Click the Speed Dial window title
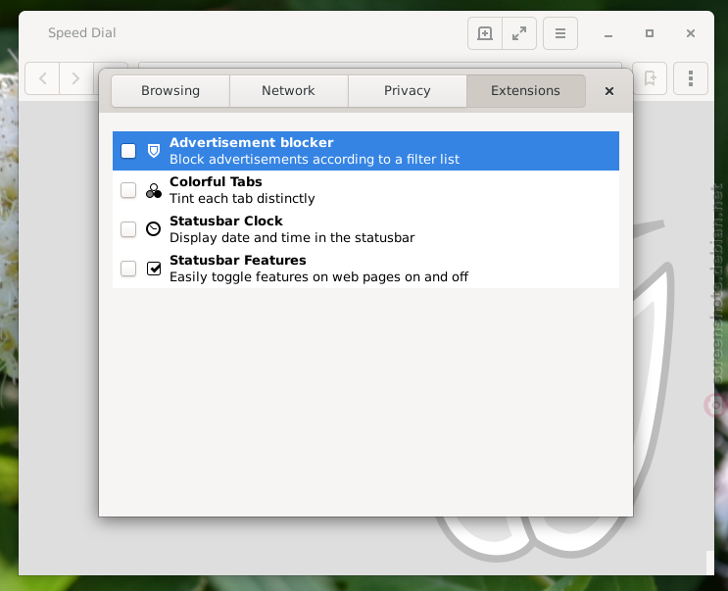 click(x=82, y=33)
